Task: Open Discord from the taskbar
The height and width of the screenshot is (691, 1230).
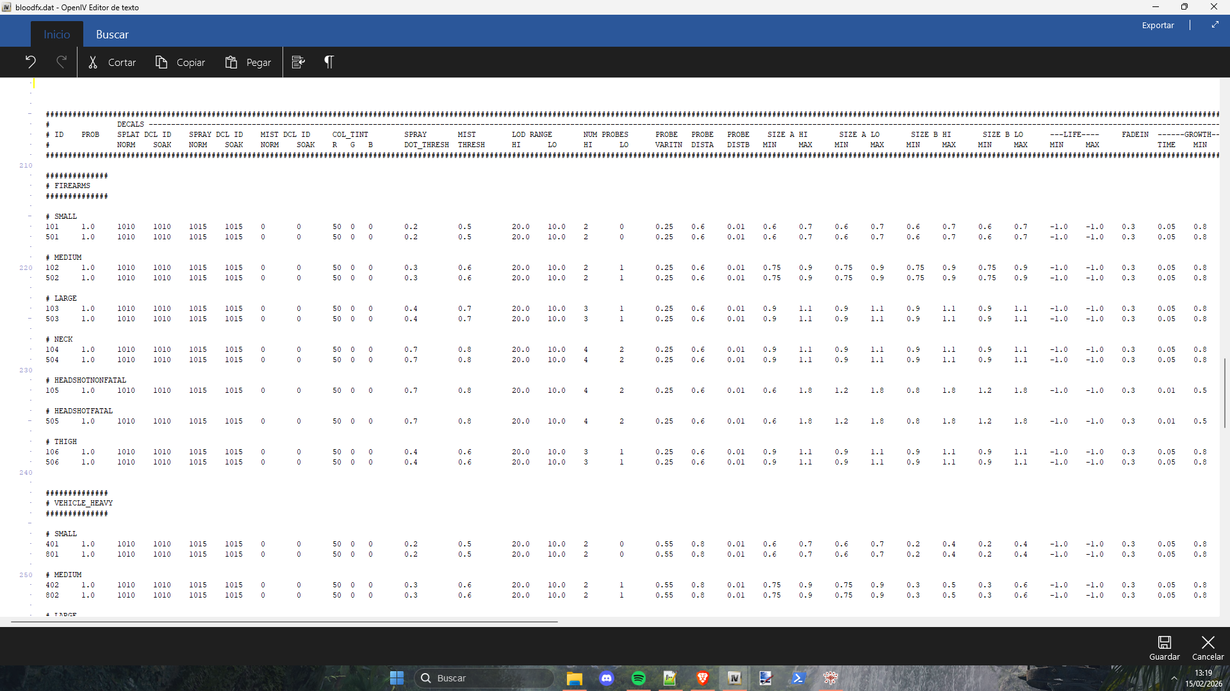Action: (606, 678)
